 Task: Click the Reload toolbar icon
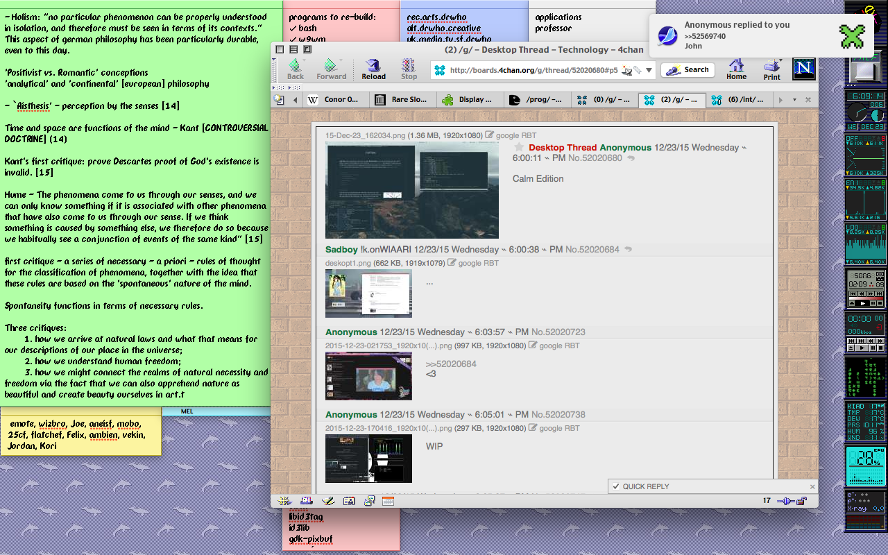click(373, 69)
